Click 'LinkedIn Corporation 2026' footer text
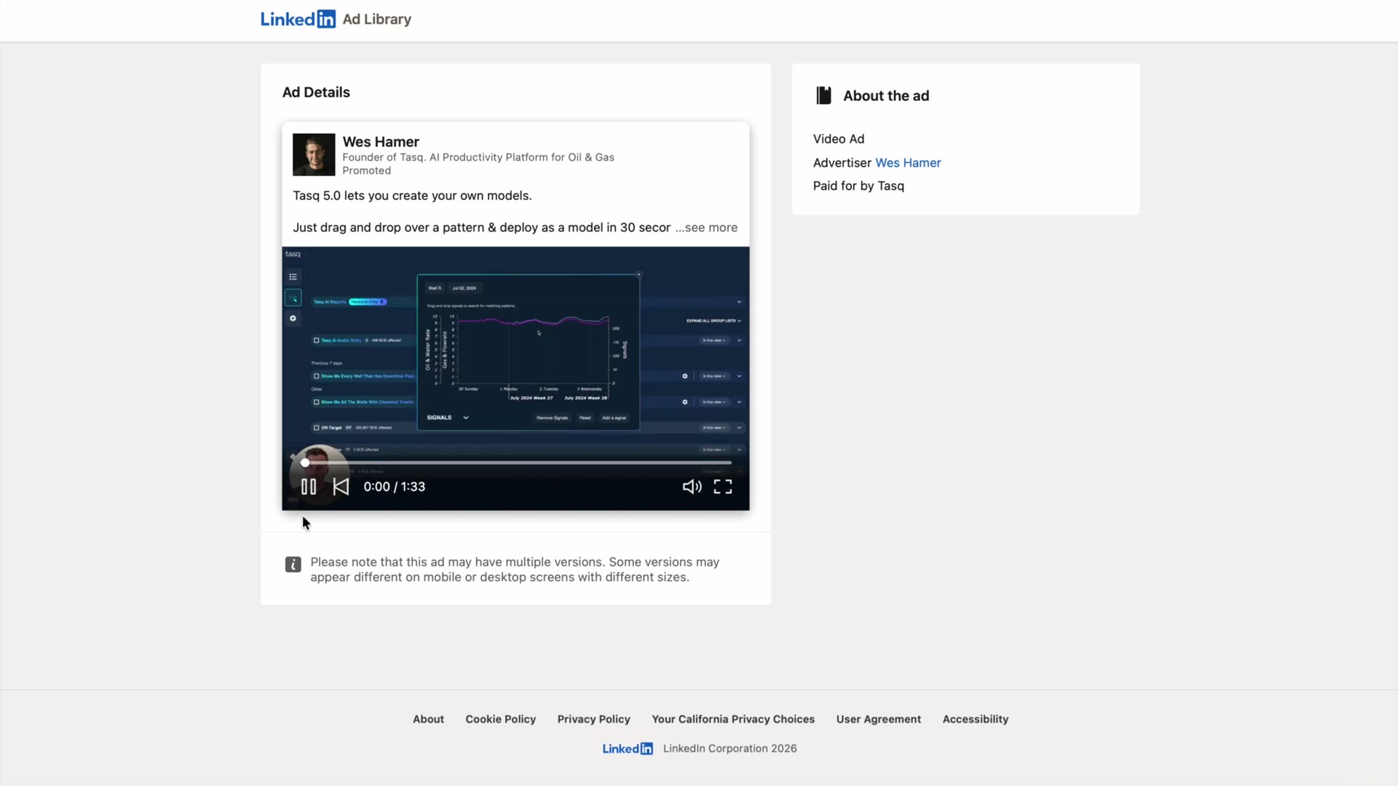Screen dimensions: 1398x786 [x=730, y=748]
